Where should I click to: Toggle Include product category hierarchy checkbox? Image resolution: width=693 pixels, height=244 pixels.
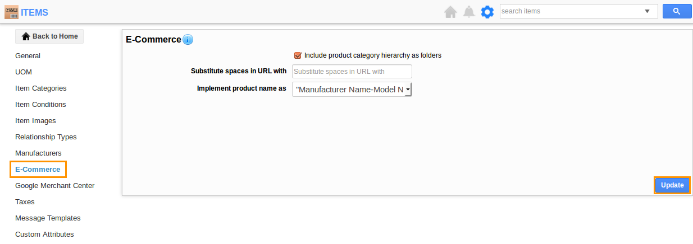coord(298,55)
